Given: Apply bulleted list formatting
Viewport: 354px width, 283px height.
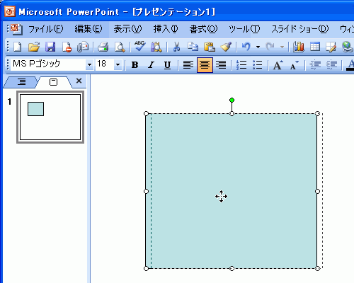Looking at the screenshot, I should click(258, 65).
